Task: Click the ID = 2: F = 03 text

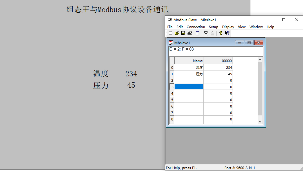Action: click(x=181, y=49)
